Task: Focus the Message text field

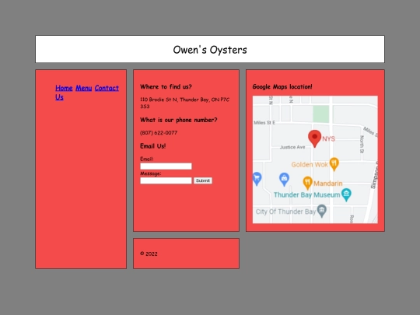Action: 166,180
